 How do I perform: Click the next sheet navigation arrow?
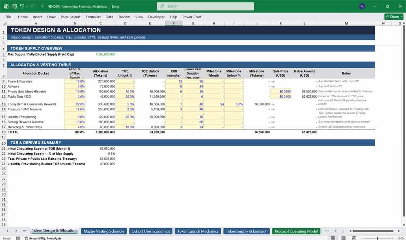coord(16,231)
